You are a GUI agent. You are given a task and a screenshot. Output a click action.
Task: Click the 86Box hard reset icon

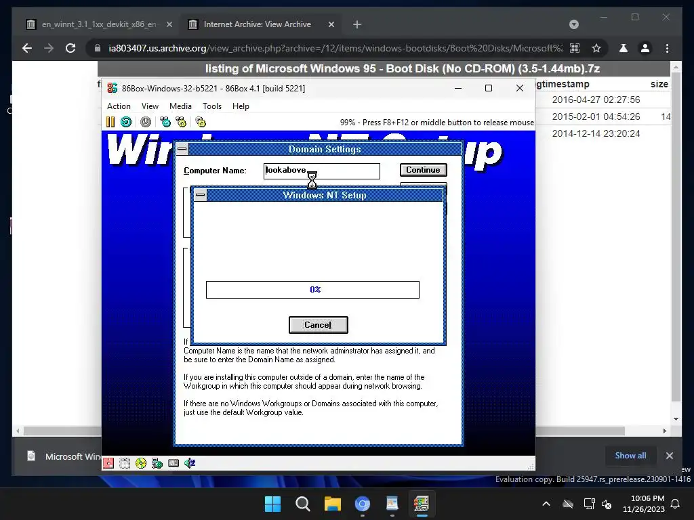coord(126,122)
